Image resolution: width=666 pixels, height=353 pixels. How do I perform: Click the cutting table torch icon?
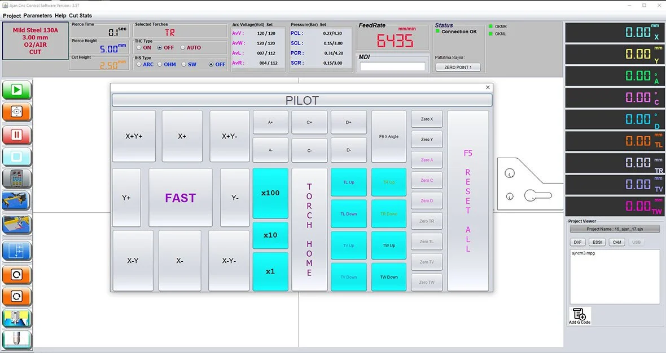[16, 224]
